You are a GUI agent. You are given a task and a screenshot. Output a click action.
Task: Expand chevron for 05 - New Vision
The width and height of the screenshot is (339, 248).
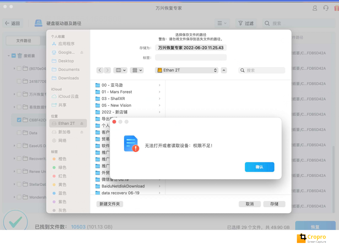[159, 105]
